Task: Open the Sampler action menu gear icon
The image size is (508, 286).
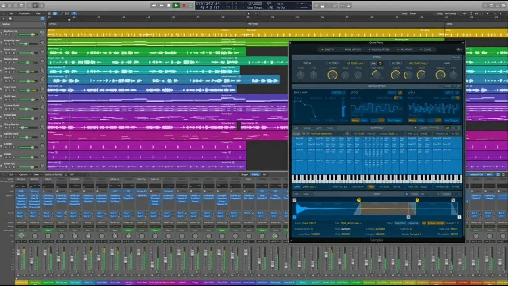Action: pos(458,50)
